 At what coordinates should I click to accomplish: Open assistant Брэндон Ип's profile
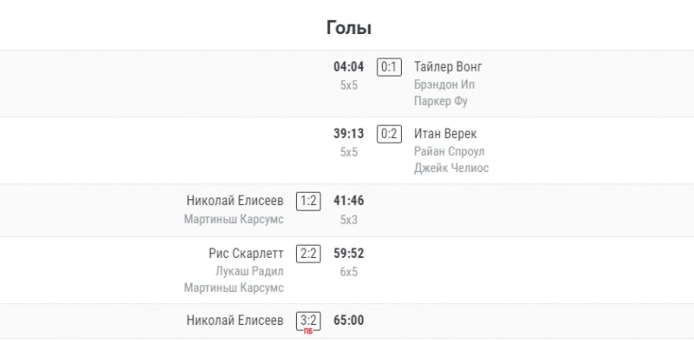444,85
